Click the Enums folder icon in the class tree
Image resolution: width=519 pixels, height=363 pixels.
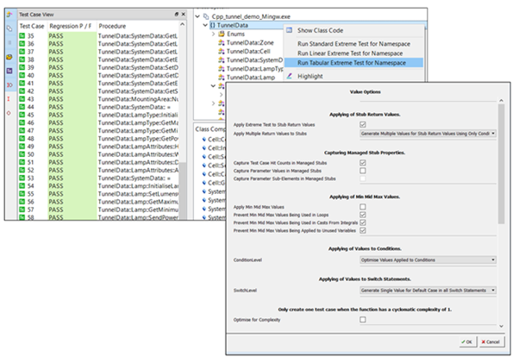(222, 34)
